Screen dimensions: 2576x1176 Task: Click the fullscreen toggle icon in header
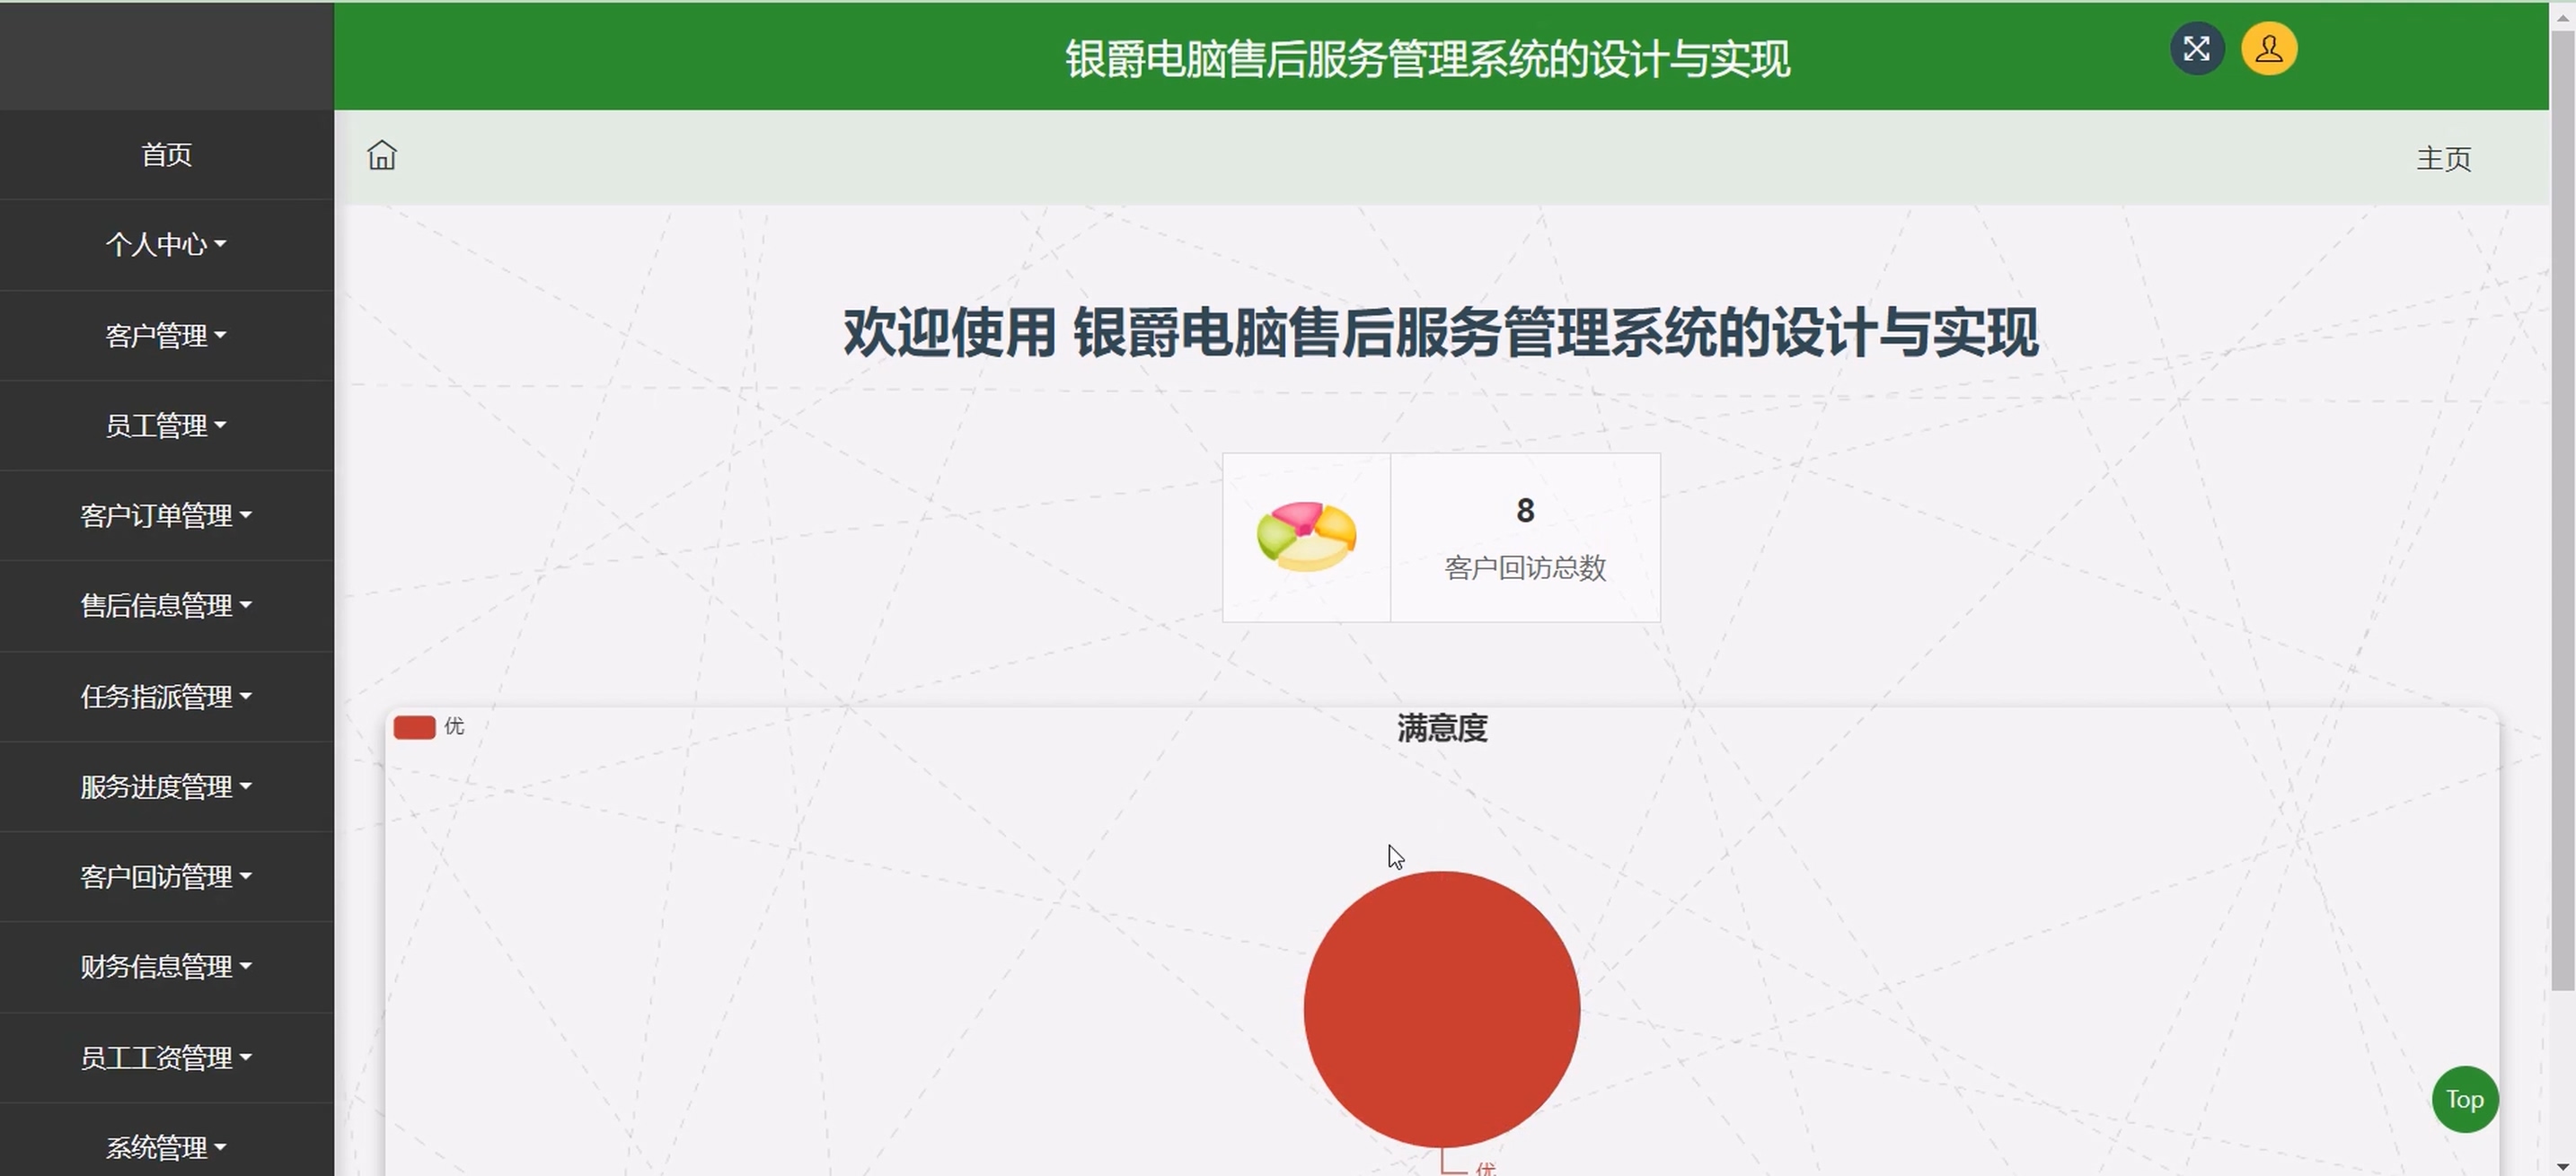point(2196,49)
